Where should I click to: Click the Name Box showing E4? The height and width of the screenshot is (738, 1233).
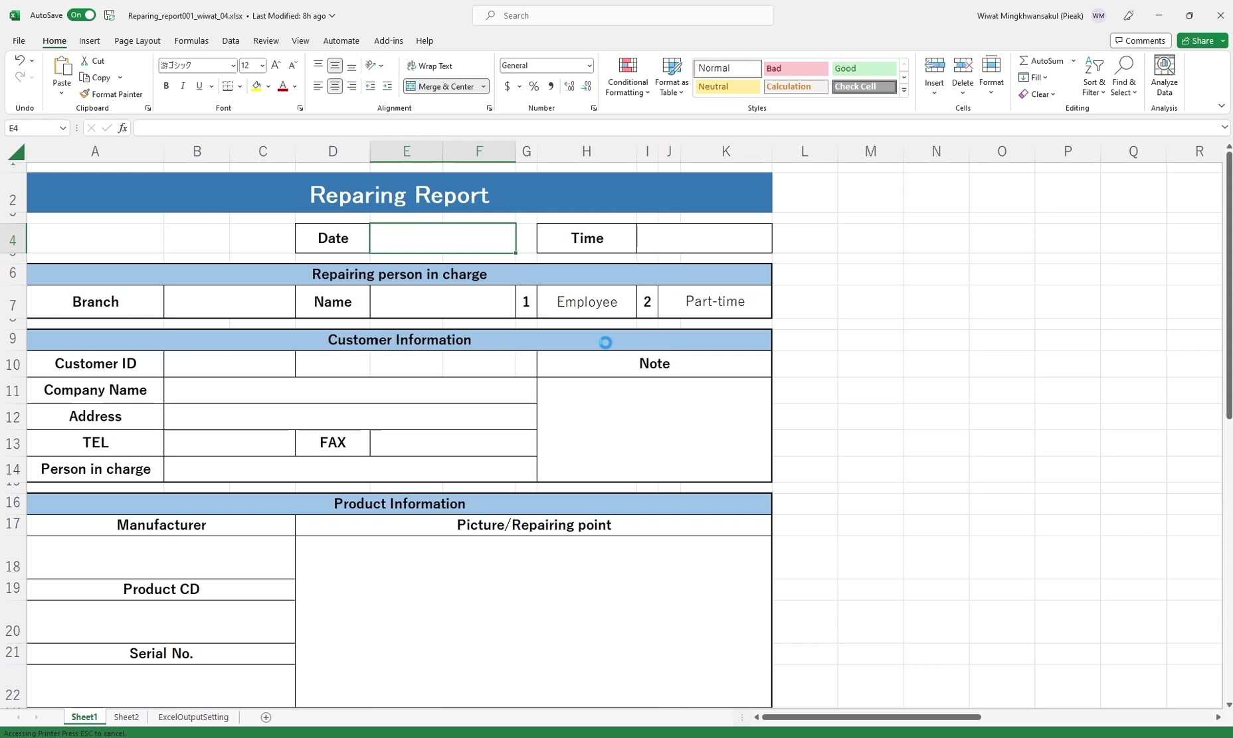[31, 128]
